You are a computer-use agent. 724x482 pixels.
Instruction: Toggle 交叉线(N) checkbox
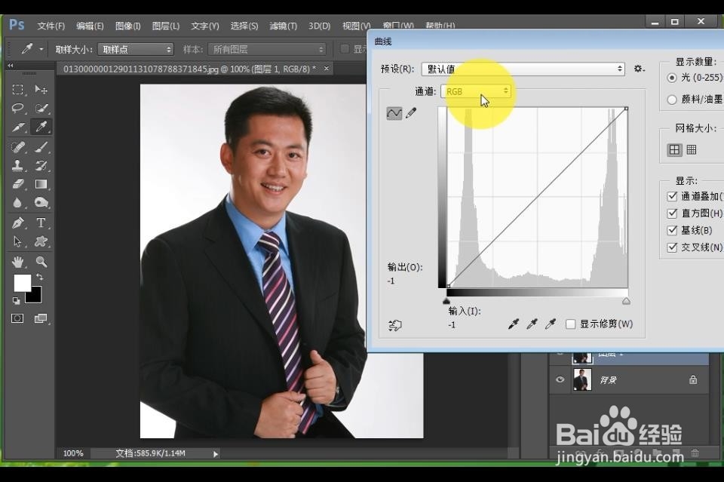coord(672,247)
